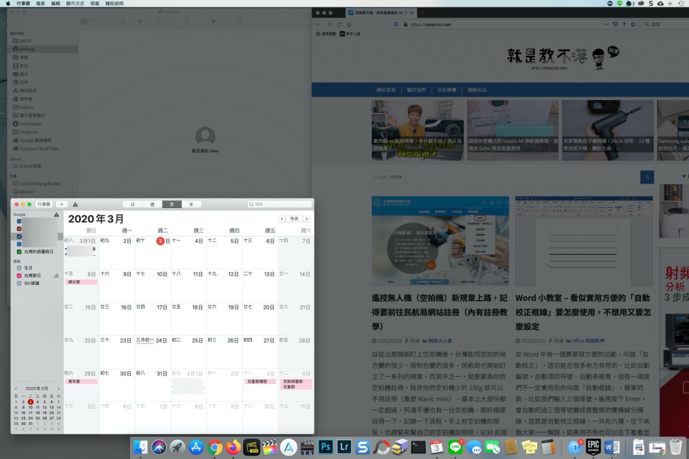Open the Firefox overflow menu
This screenshot has height=459, width=689.
(606, 24)
